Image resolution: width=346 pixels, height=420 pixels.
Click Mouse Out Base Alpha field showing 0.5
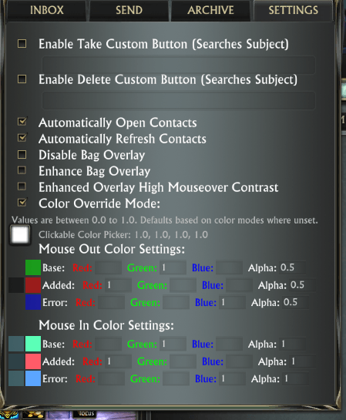pyautogui.click(x=292, y=267)
